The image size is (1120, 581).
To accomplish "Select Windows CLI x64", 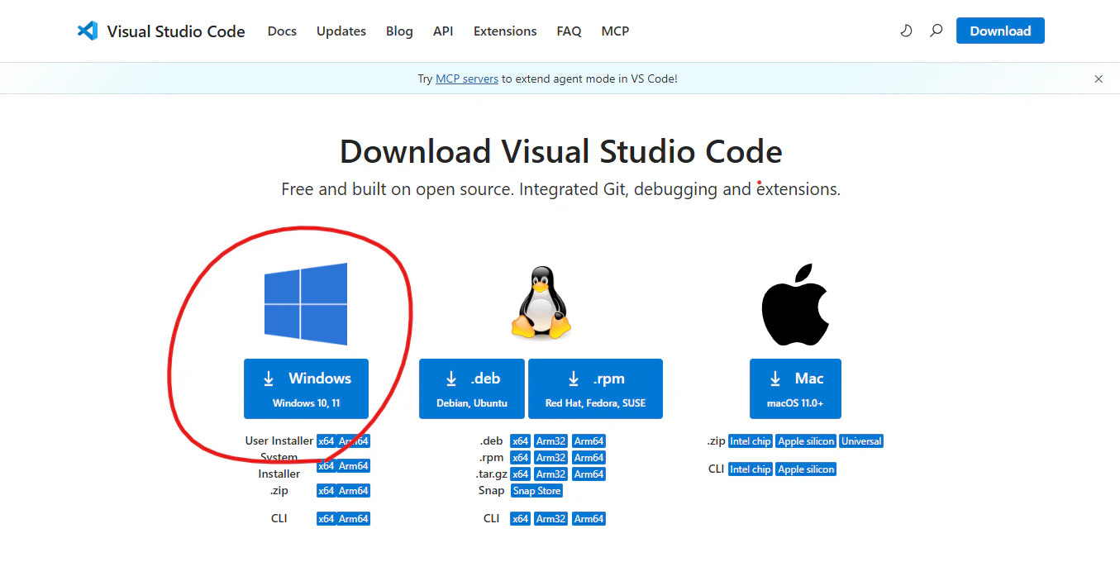I will point(326,519).
